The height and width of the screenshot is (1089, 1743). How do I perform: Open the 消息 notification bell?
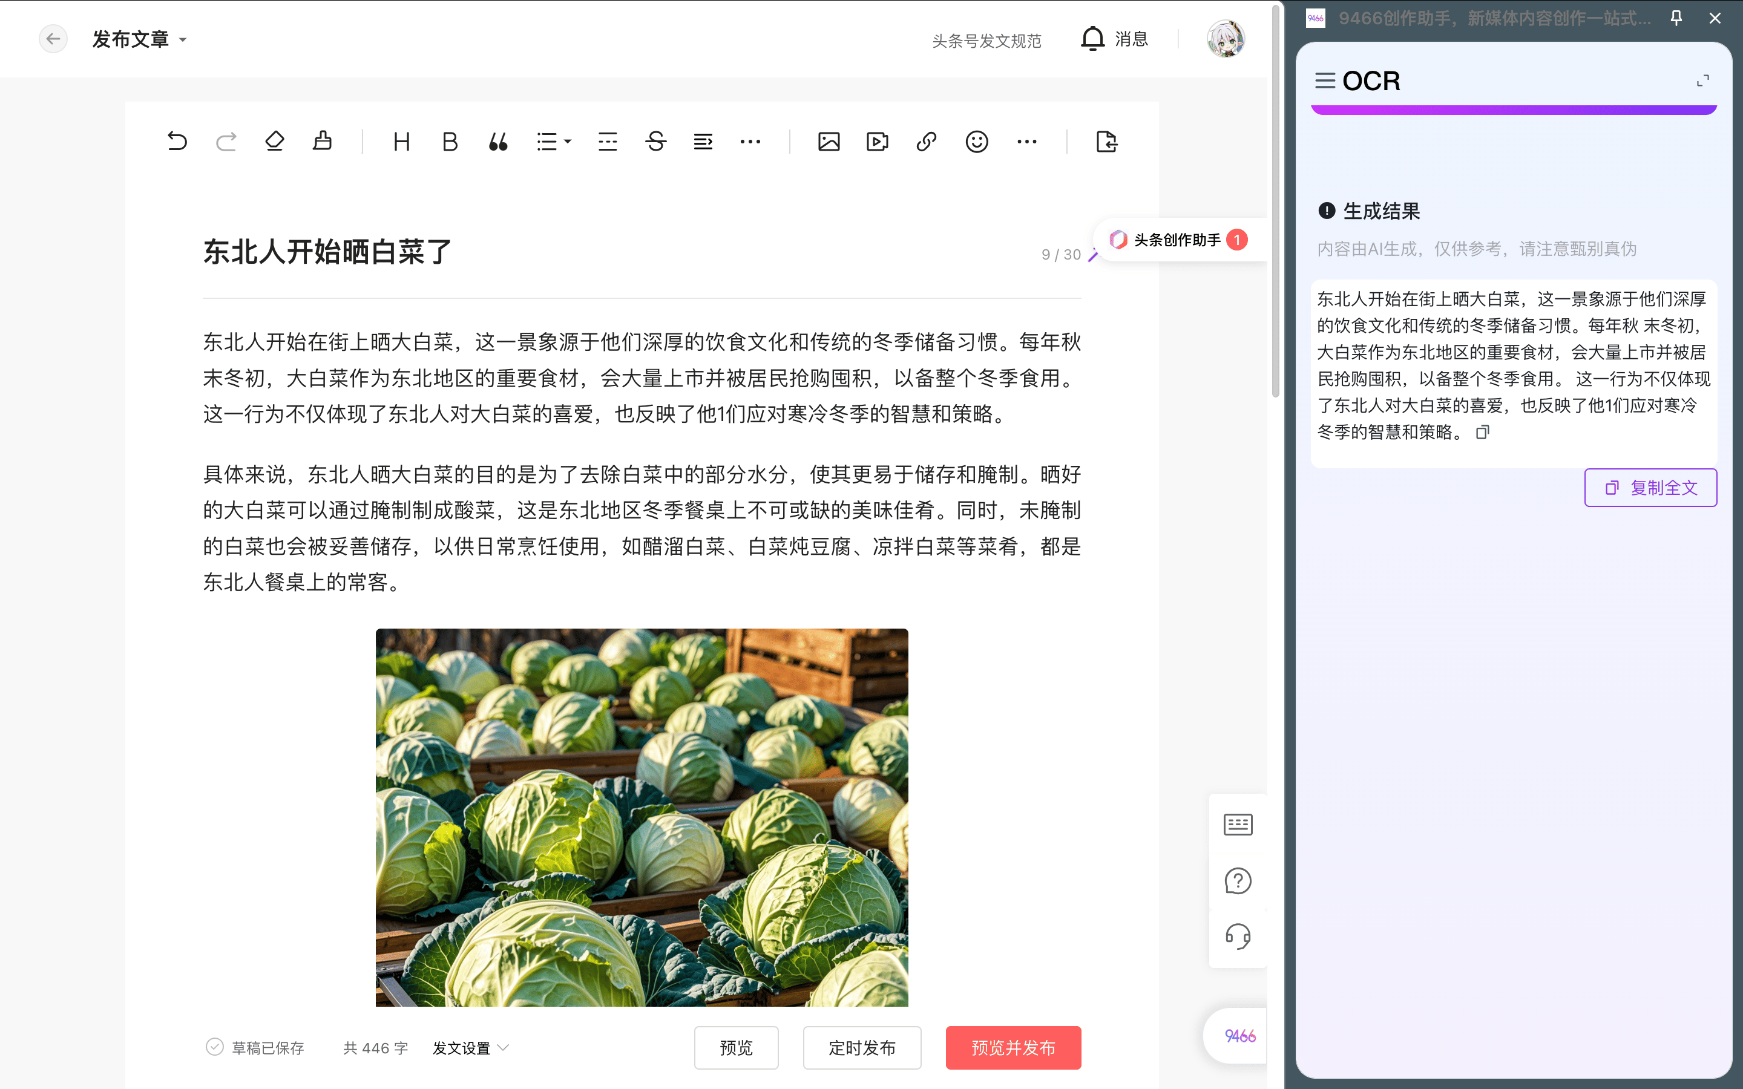click(1114, 39)
